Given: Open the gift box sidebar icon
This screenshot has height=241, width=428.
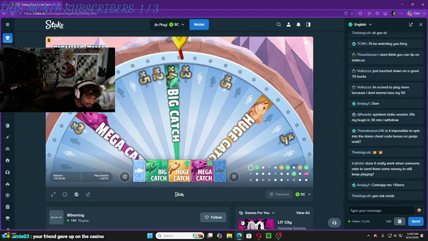Looking at the screenshot, I should click(x=7, y=207).
